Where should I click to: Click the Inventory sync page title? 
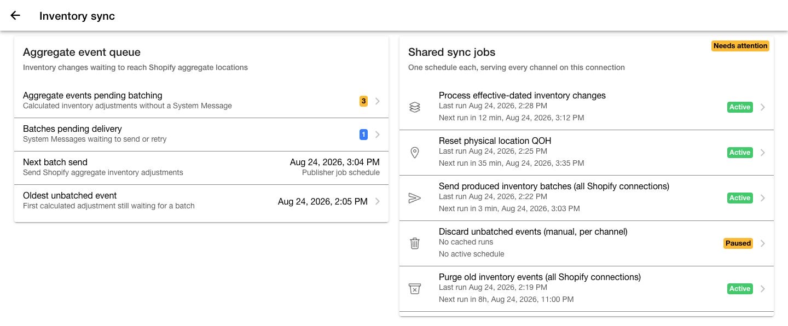click(x=77, y=16)
